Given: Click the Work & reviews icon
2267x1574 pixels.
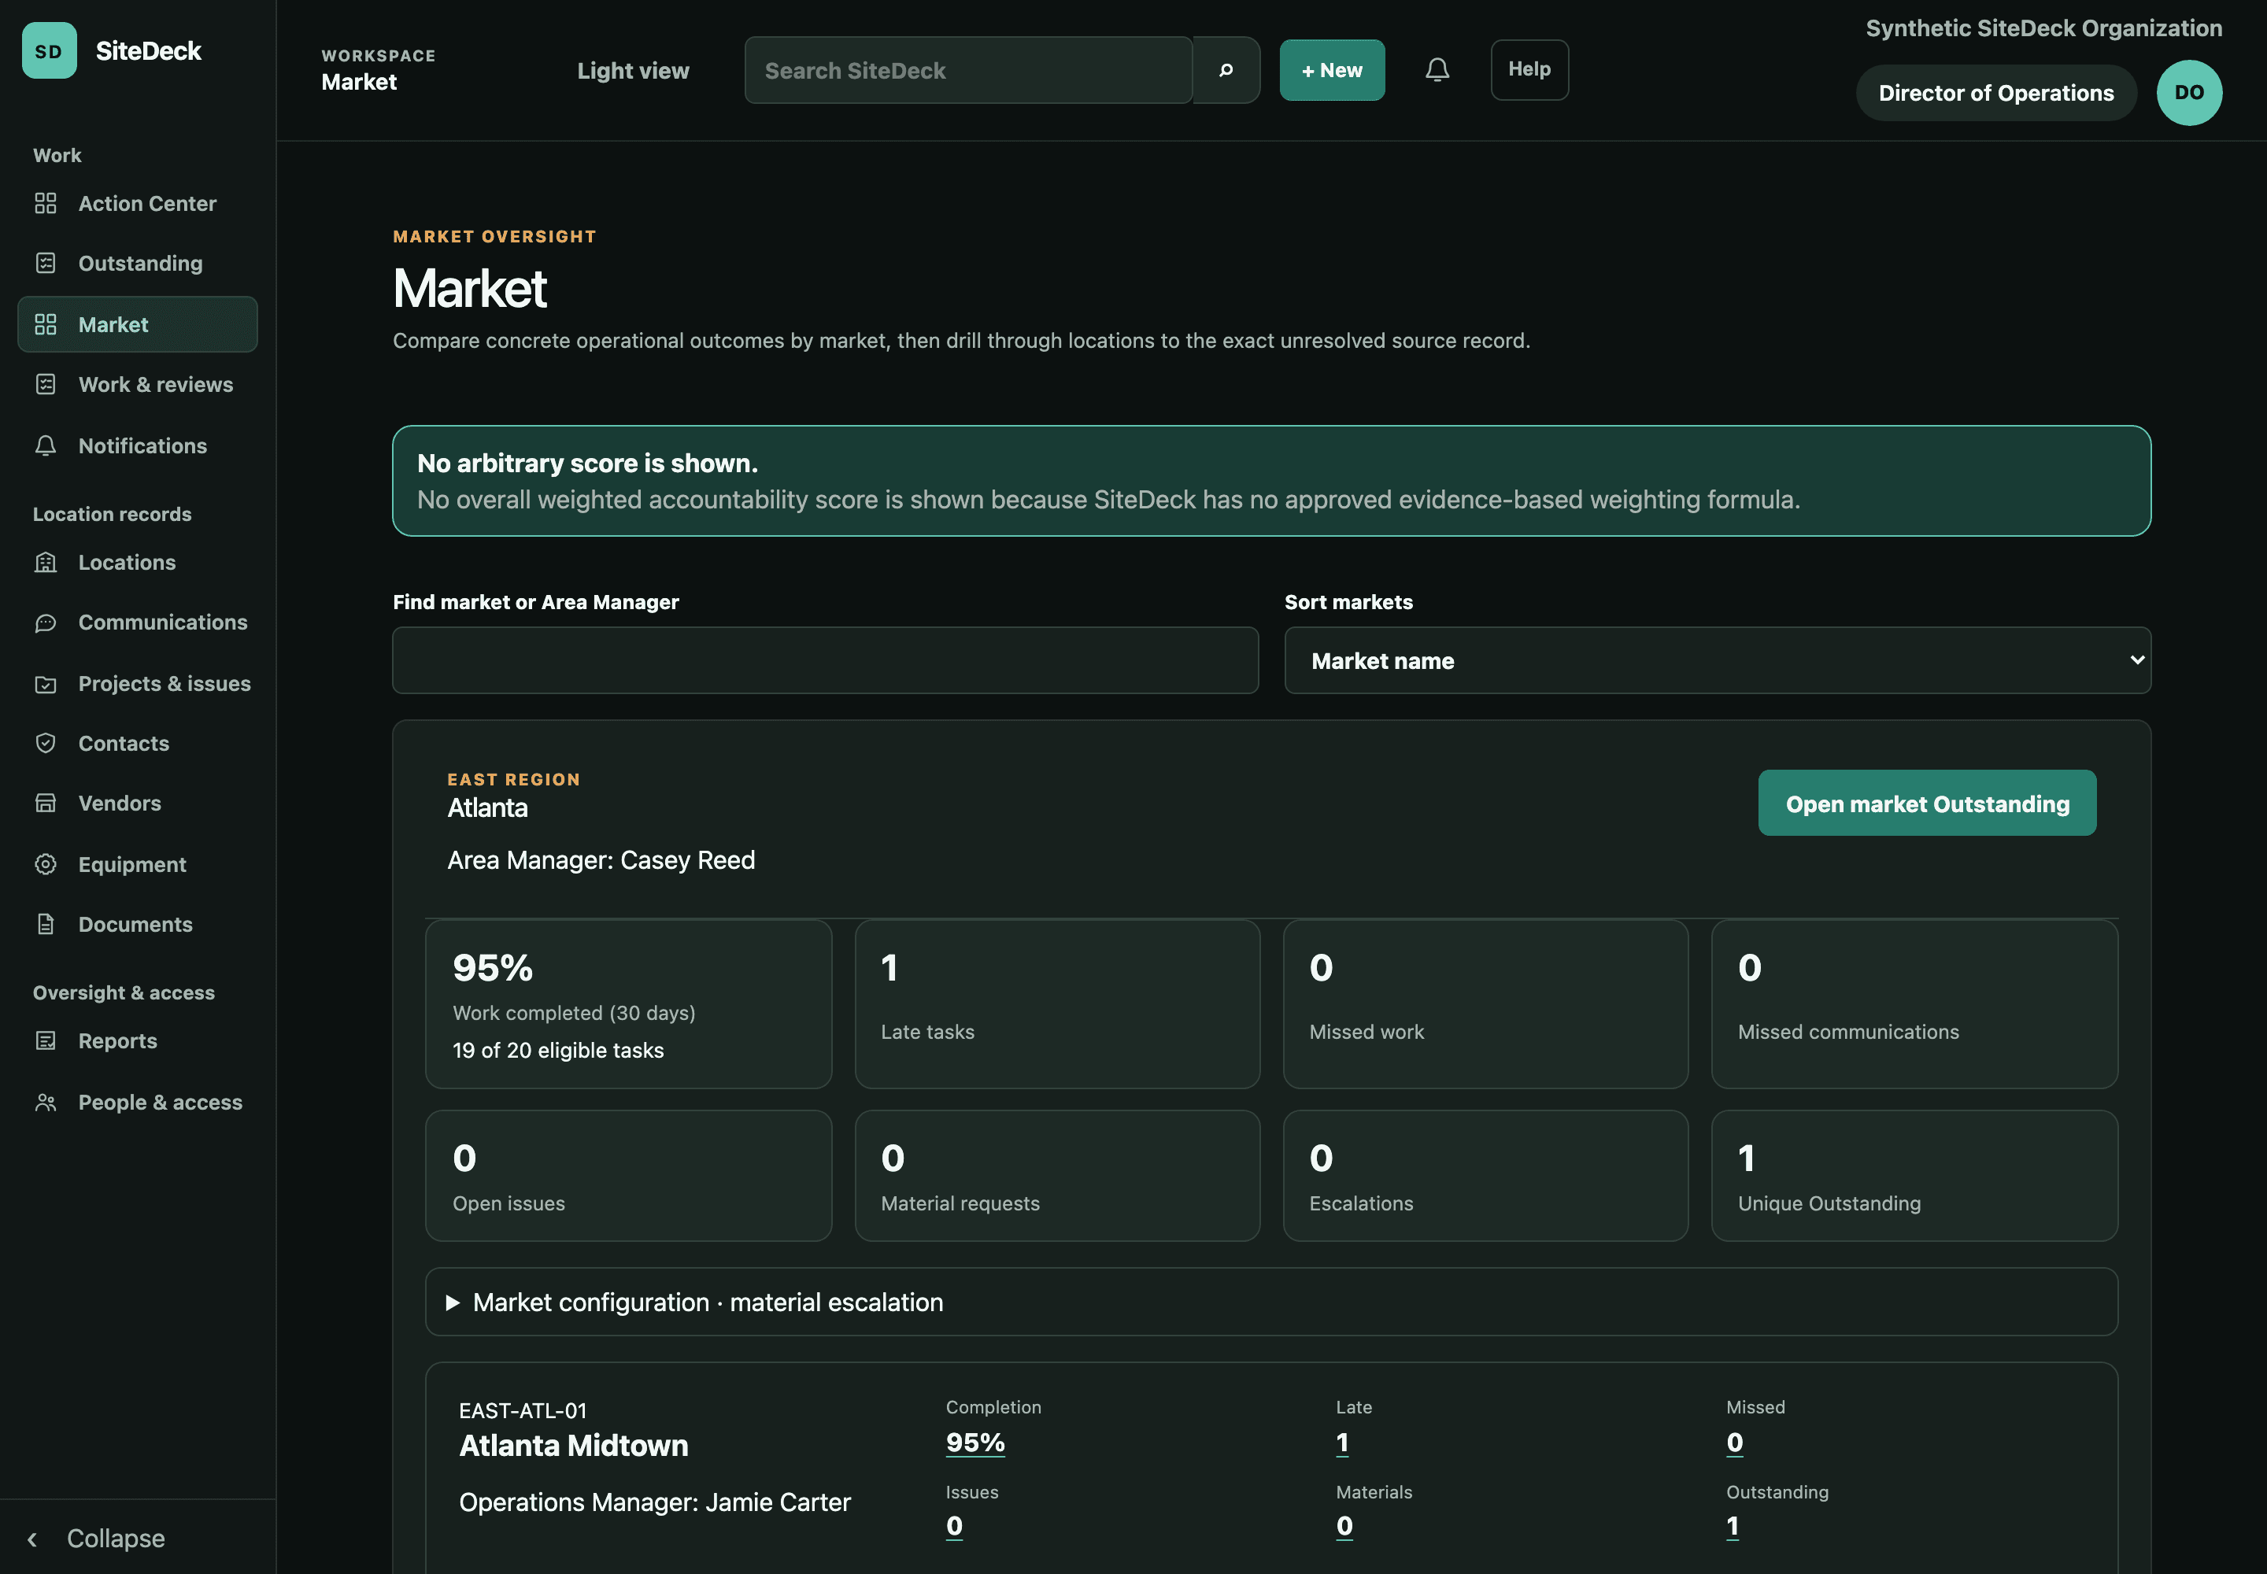Looking at the screenshot, I should coord(46,385).
